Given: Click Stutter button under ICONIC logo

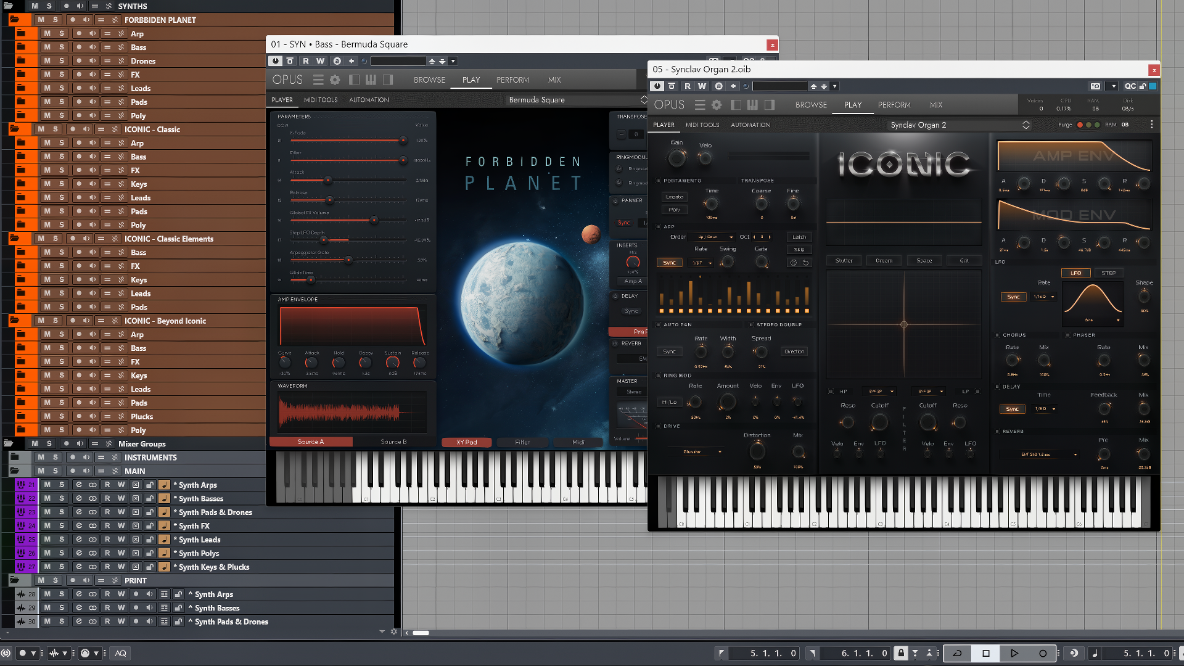Looking at the screenshot, I should click(844, 260).
